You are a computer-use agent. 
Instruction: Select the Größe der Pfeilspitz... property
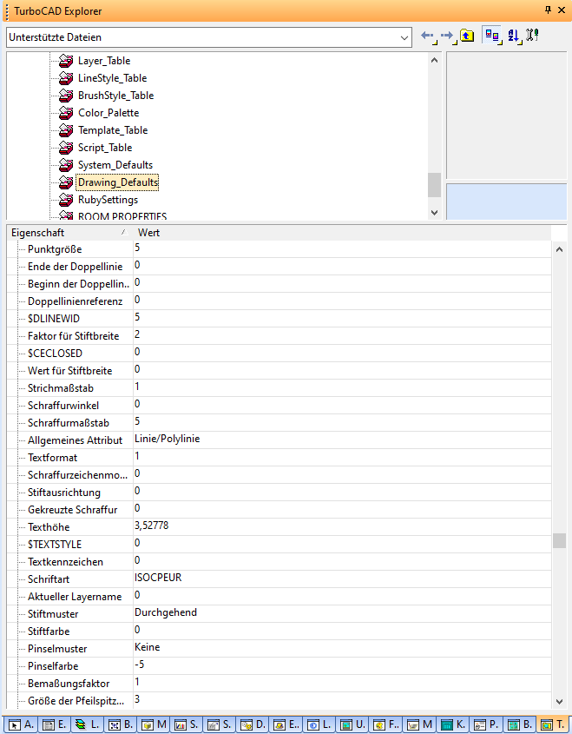pos(279,701)
